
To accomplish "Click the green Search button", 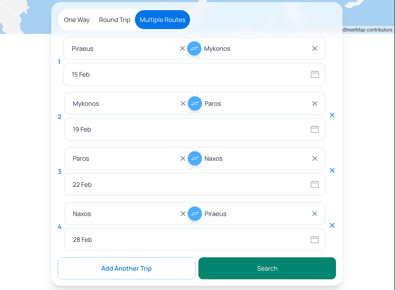I will pos(267,268).
